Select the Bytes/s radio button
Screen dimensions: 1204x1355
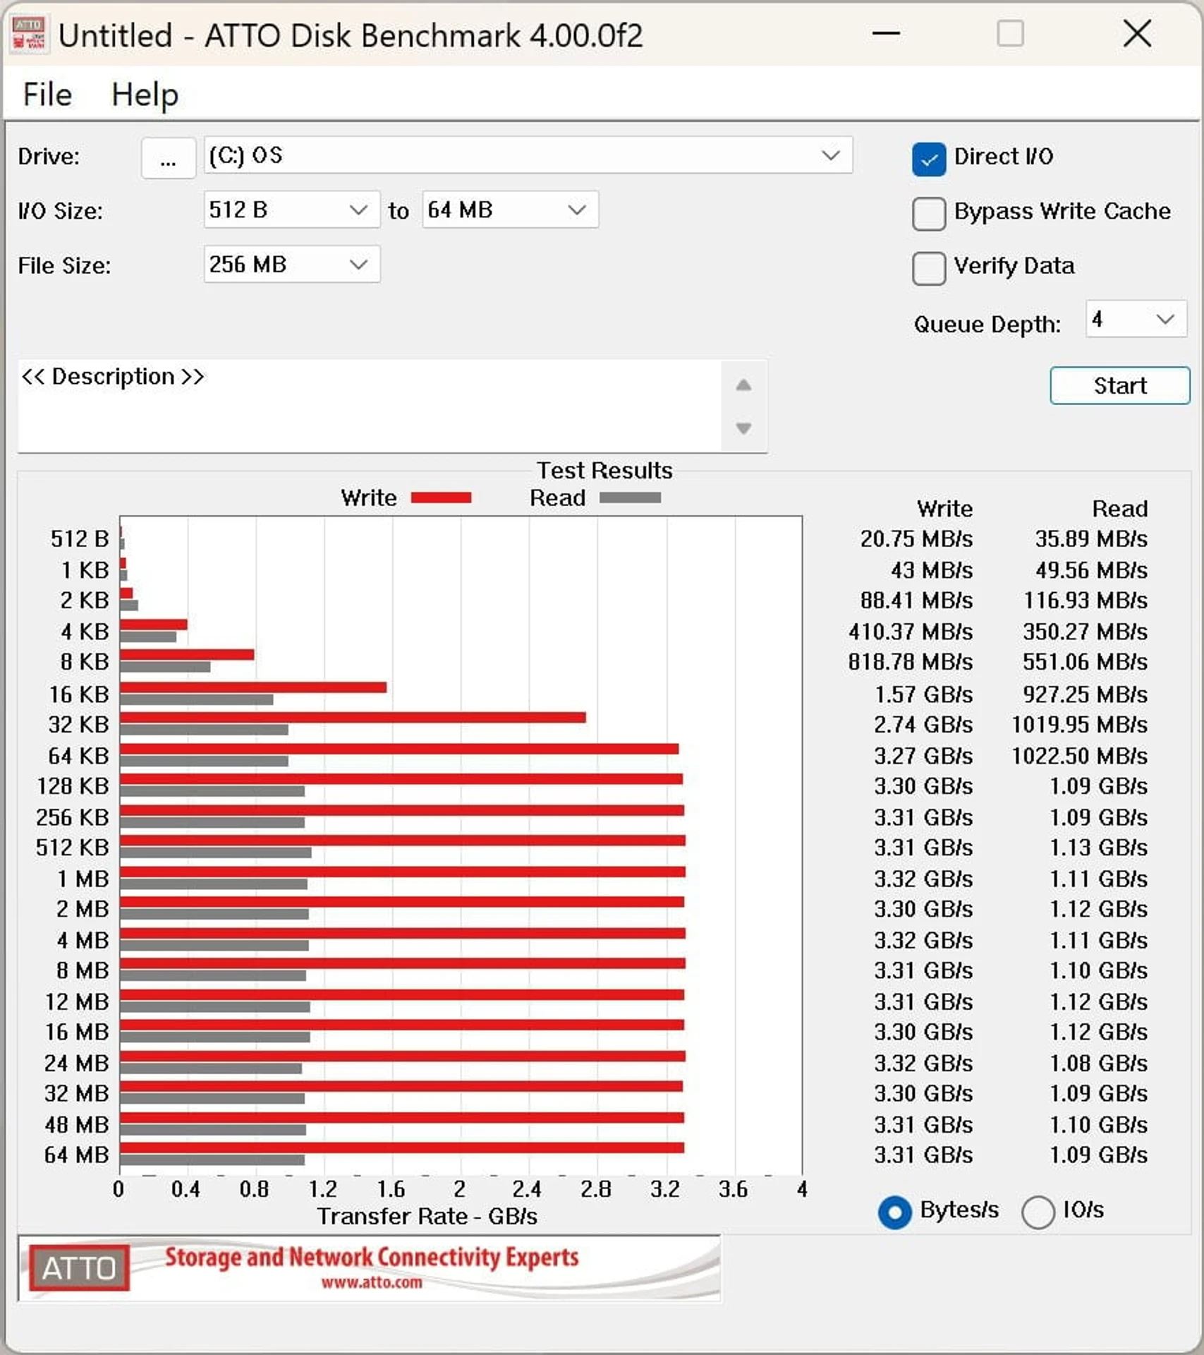894,1212
